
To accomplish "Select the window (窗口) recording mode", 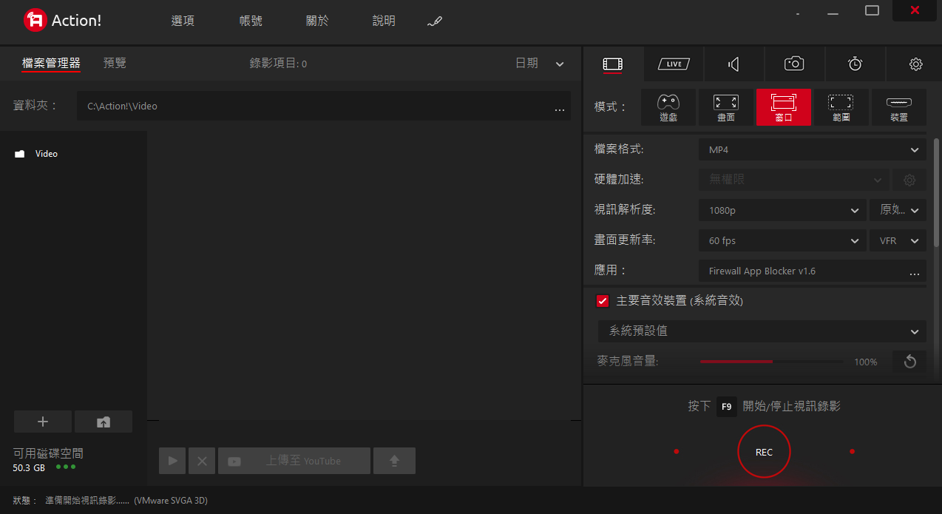I will point(783,107).
